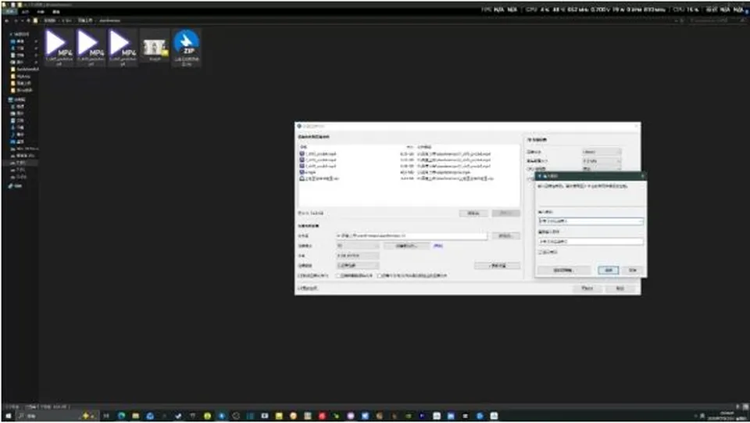Select This PC in the Explorer sidebar
Viewport: 750px width, 423px height.
(19, 99)
